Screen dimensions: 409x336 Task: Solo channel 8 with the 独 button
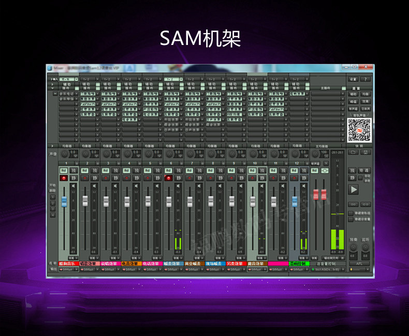click(220, 171)
